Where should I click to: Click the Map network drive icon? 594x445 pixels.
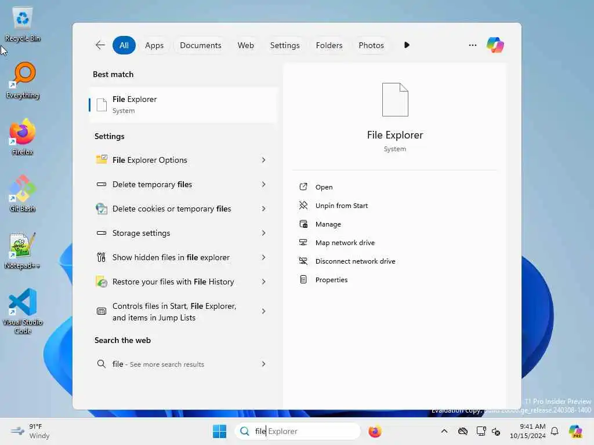303,242
